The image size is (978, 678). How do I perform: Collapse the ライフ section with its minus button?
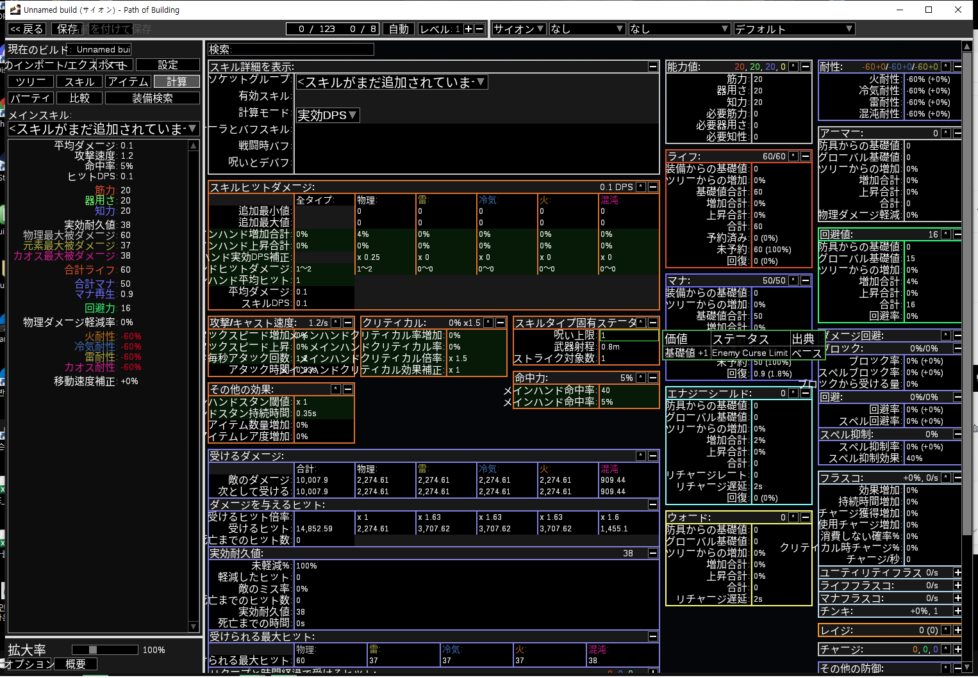point(806,156)
